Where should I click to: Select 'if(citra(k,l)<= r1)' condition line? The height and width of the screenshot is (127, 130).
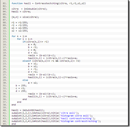click(x=36, y=42)
